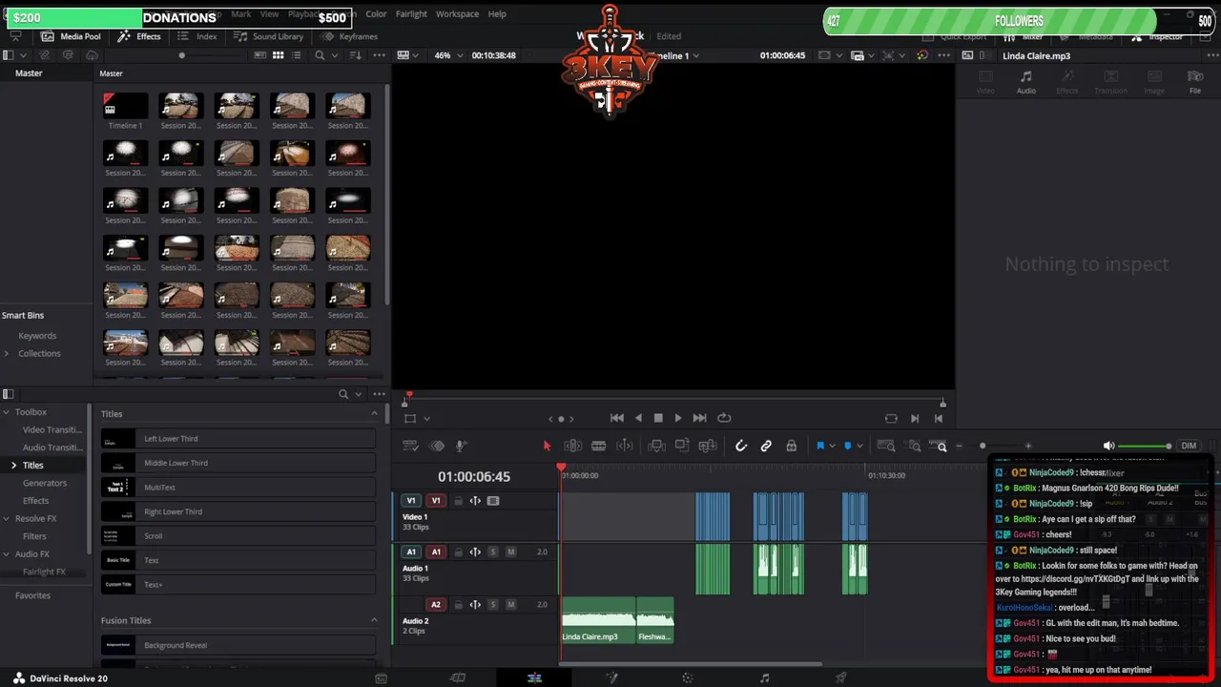Click the voiceover microphone icon in timeline toolbar

(x=461, y=446)
